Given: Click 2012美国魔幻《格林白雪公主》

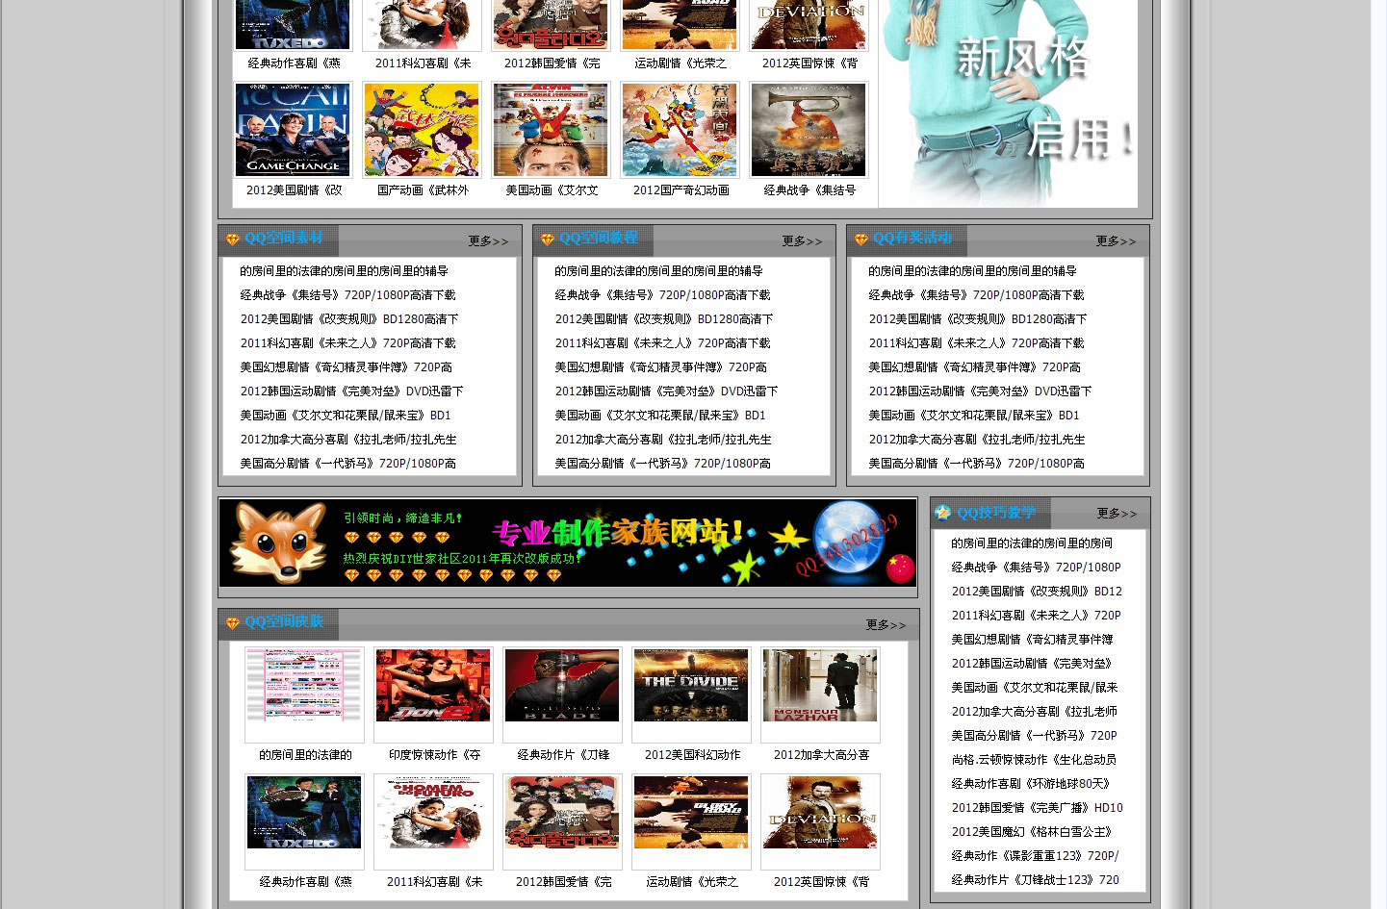Looking at the screenshot, I should pos(1032,832).
